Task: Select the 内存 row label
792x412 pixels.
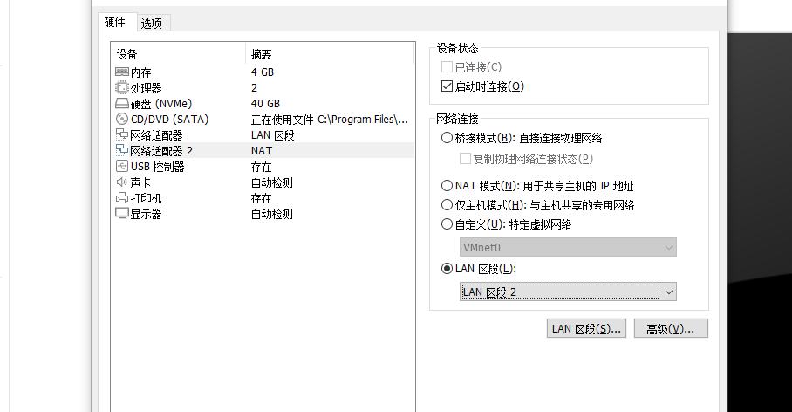Action: [141, 72]
